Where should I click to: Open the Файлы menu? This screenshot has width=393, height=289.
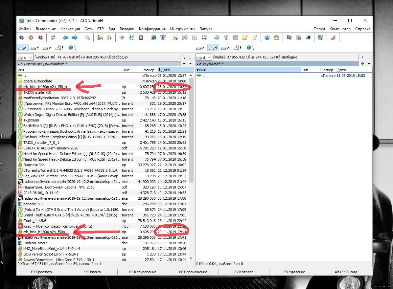[x=25, y=29]
